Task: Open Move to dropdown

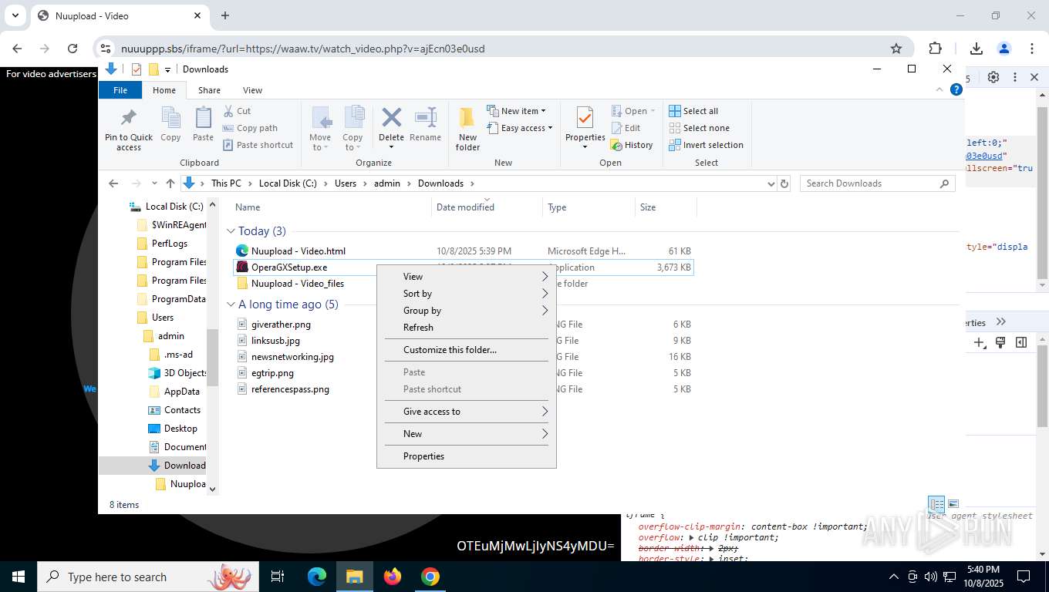Action: click(x=320, y=128)
